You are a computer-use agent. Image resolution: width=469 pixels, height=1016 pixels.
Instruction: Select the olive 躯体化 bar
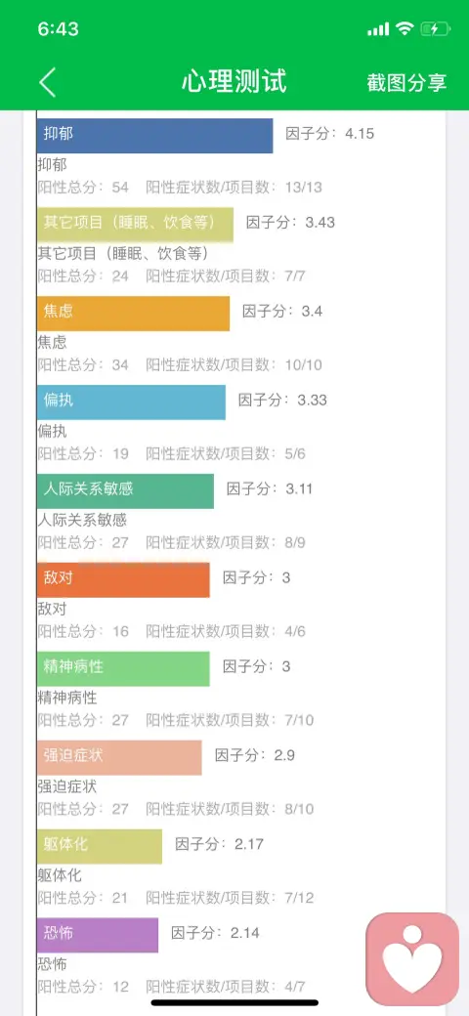[99, 846]
